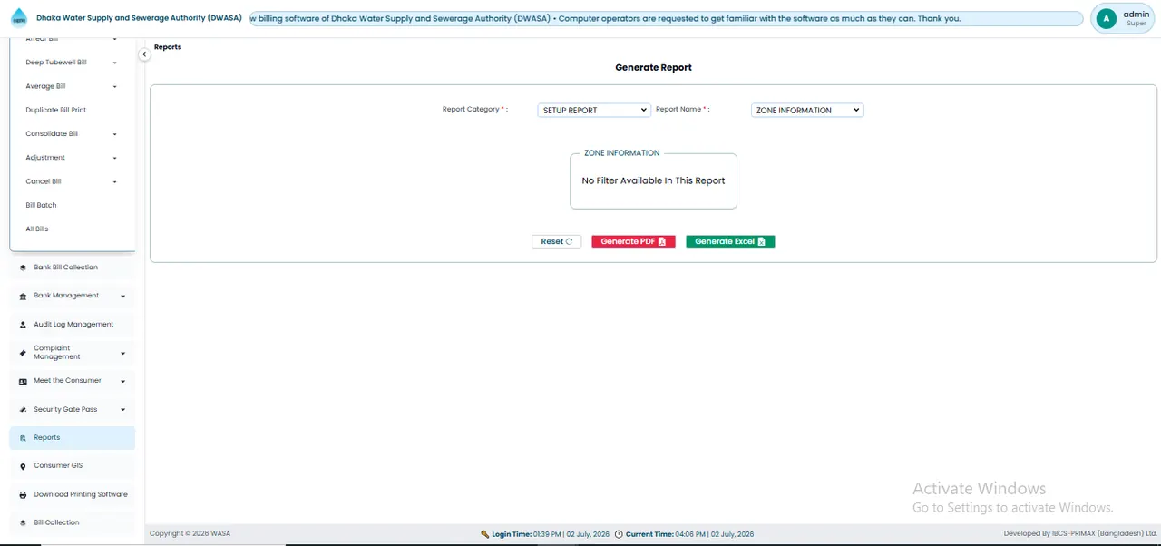Open the Report Name dropdown
1161x546 pixels.
pos(807,110)
